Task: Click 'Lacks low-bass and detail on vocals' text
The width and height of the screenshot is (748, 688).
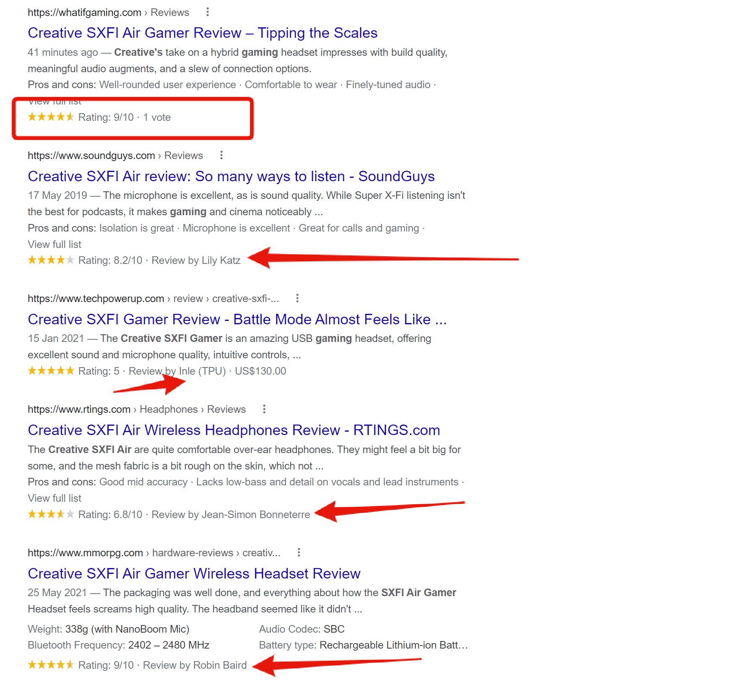Action: pyautogui.click(x=327, y=482)
